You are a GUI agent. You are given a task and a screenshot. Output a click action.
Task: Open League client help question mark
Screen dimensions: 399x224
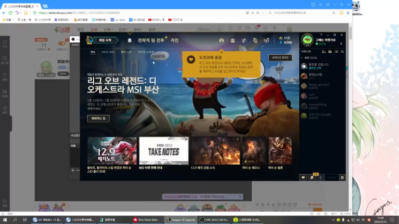[321, 35]
